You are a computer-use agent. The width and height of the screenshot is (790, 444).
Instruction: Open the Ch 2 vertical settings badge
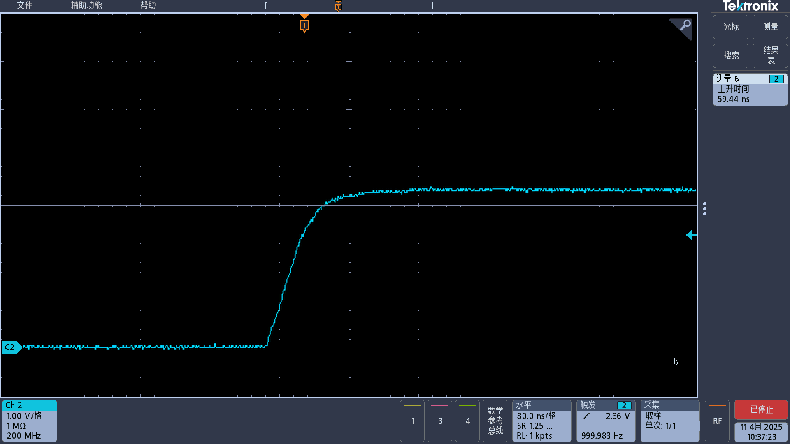click(x=29, y=421)
